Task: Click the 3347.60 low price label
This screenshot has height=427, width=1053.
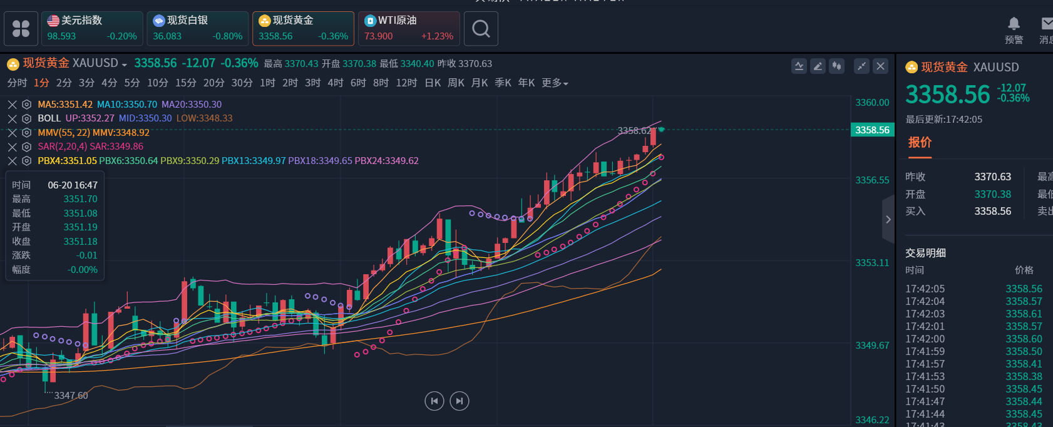Action: (x=71, y=395)
